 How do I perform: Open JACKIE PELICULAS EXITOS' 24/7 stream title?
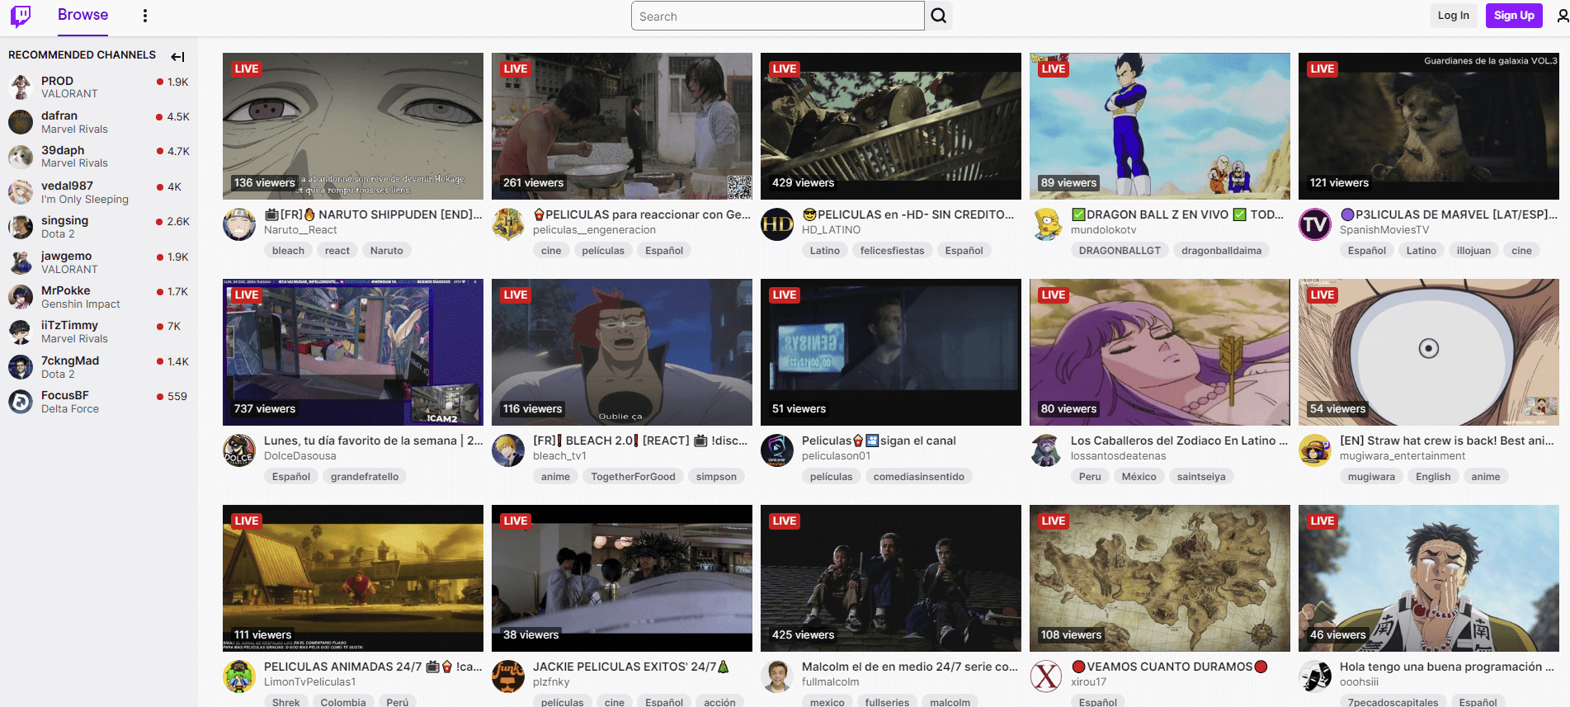click(631, 667)
